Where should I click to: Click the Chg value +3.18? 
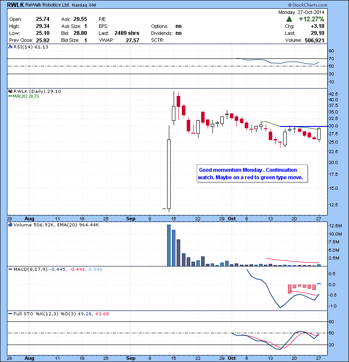click(318, 26)
